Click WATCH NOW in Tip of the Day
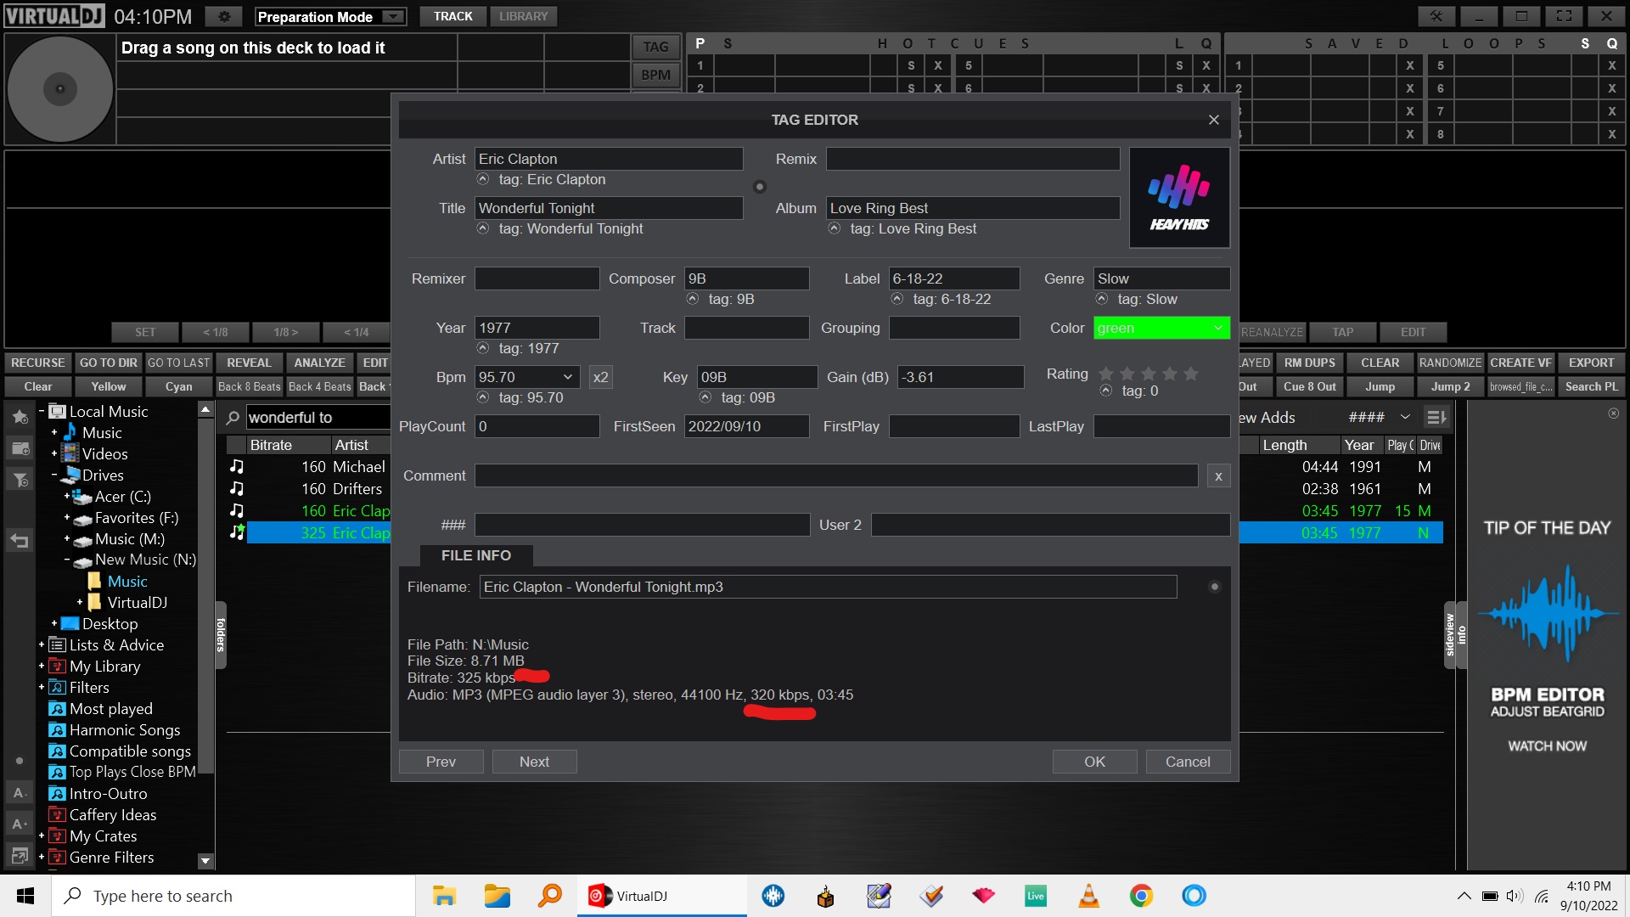Screen dimensions: 1630x917 tap(1547, 746)
